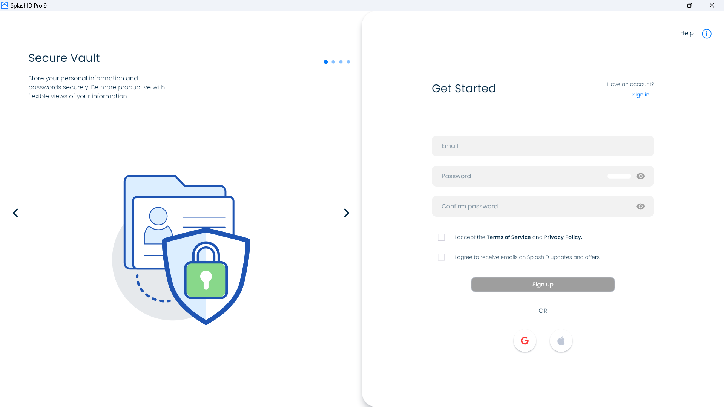
Task: Click the Sign up button
Action: tap(543, 285)
